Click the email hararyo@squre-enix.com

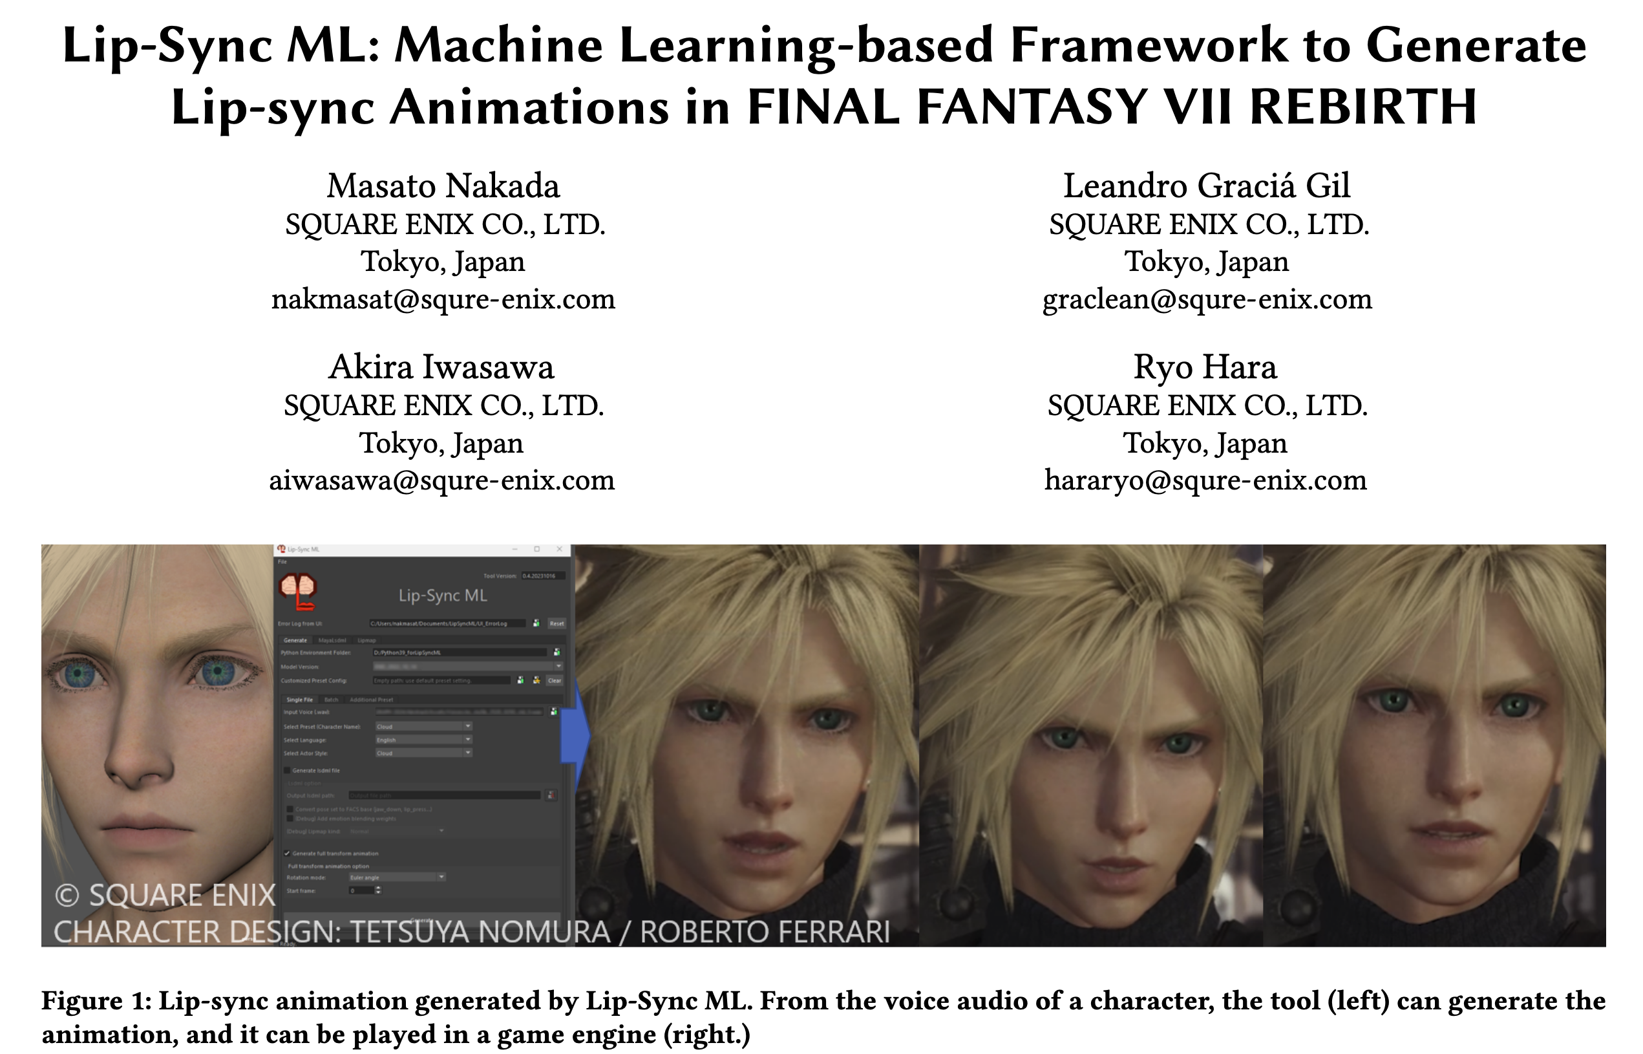tap(1206, 480)
